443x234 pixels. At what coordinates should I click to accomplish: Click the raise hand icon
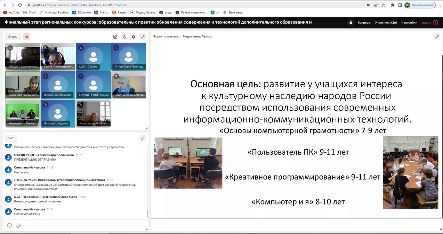pyautogui.click(x=351, y=23)
